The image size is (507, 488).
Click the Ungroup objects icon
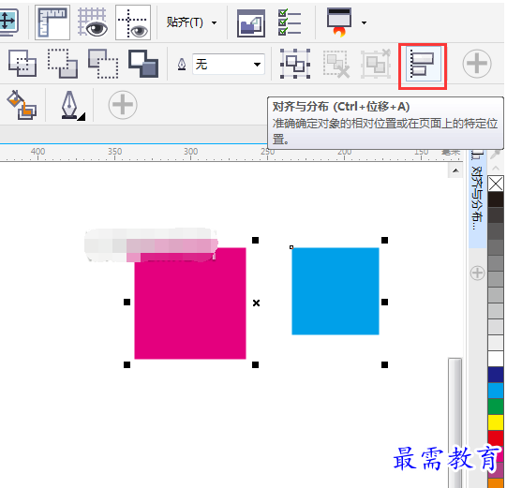click(x=336, y=64)
